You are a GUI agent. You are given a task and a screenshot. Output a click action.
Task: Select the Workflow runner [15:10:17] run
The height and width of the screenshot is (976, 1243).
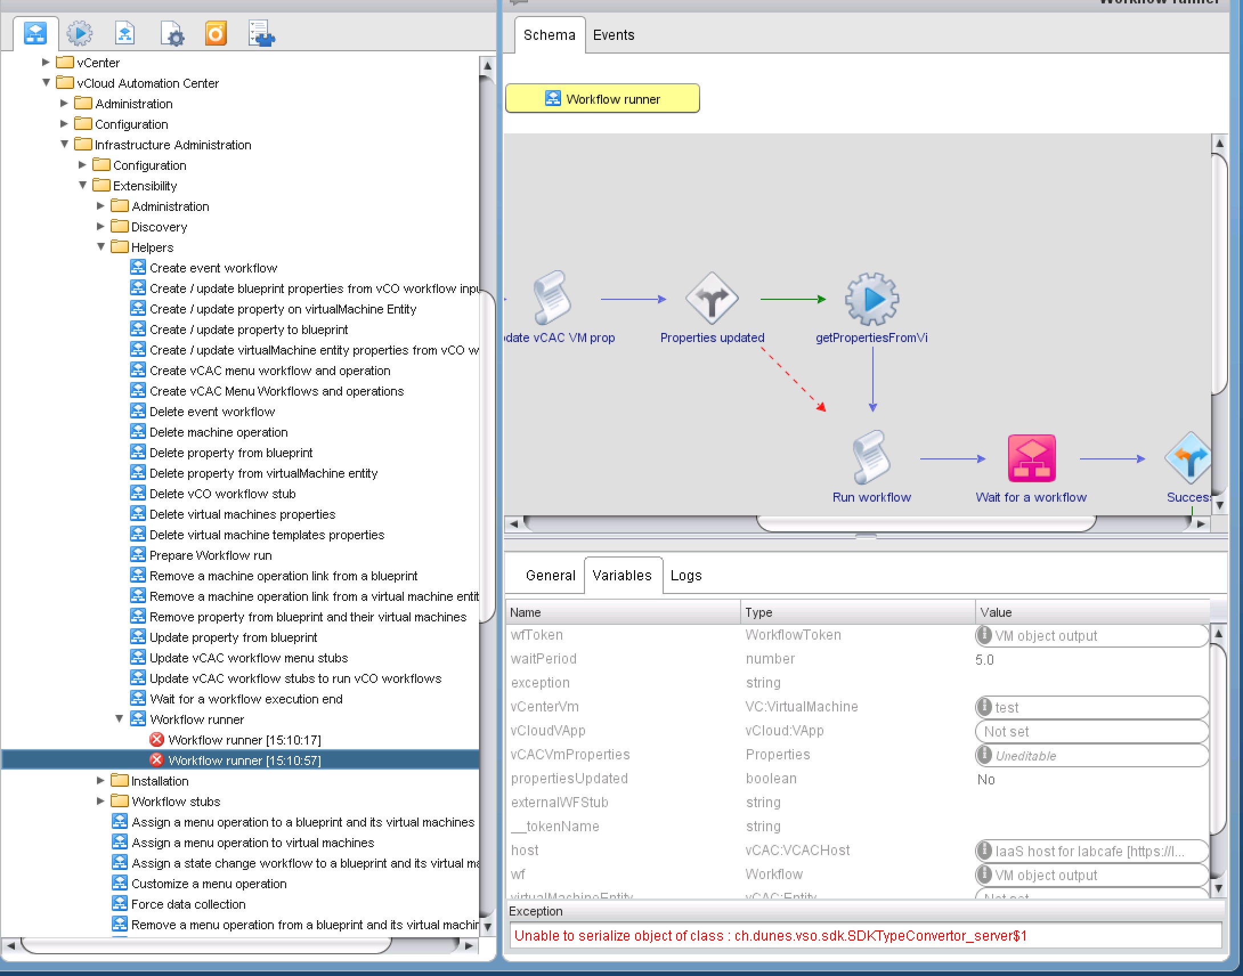point(244,740)
